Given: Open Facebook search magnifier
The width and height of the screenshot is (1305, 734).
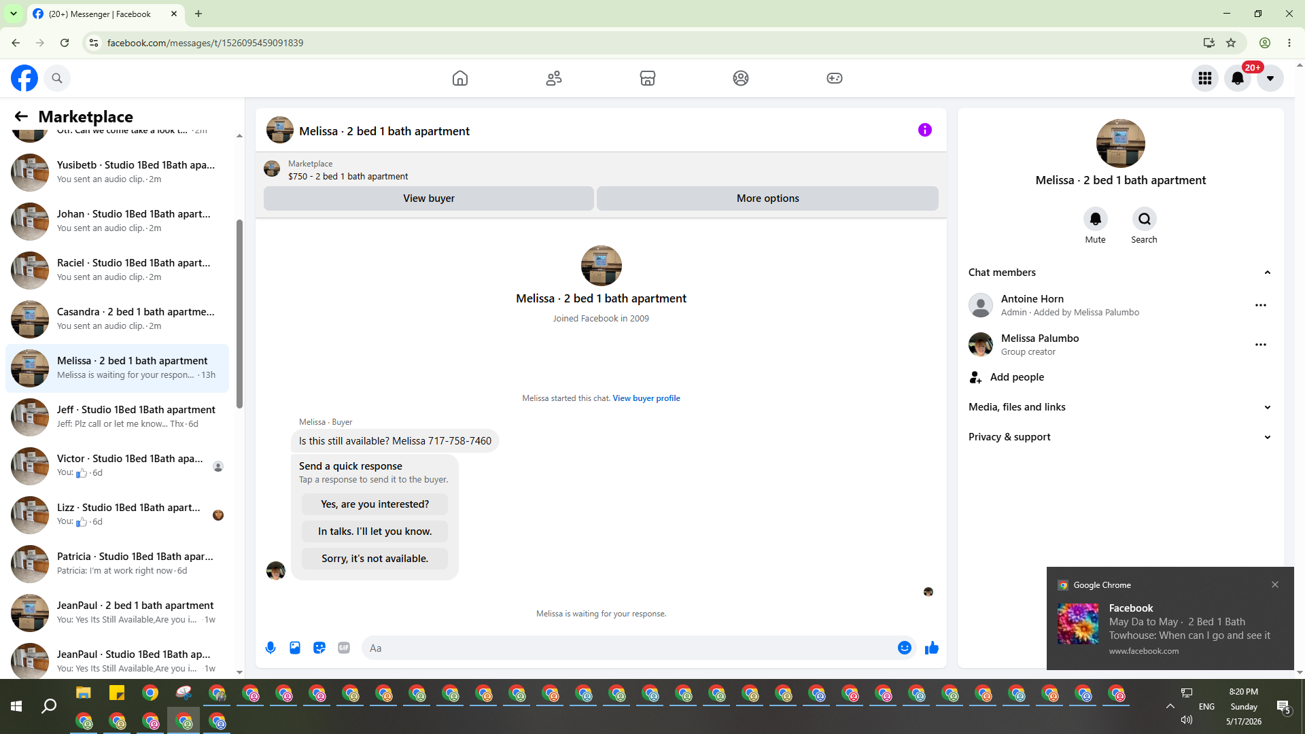Looking at the screenshot, I should 57,78.
